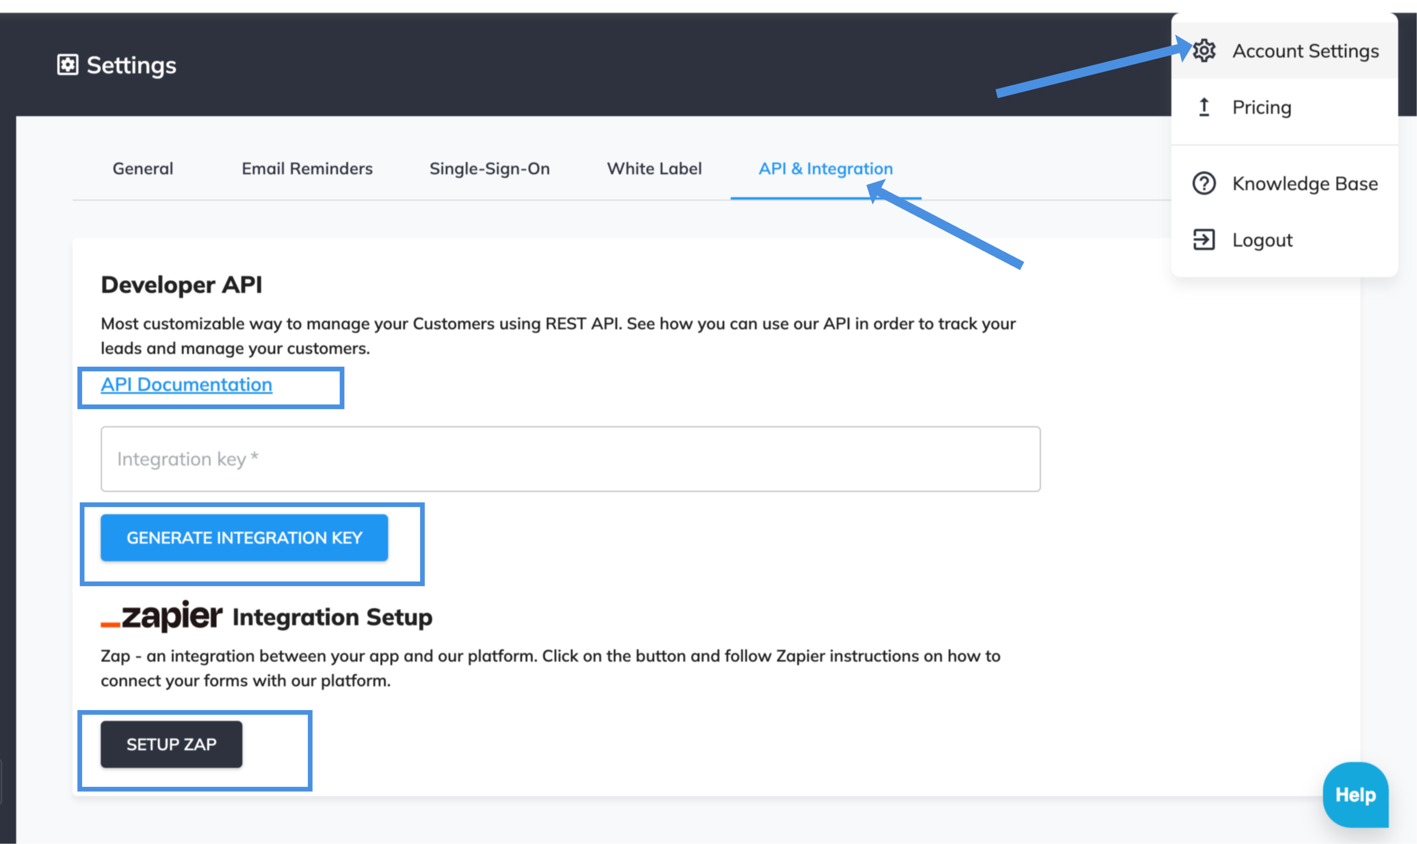The height and width of the screenshot is (844, 1417).
Task: Click the 'Zap - an integration between' description
Action: 550,668
